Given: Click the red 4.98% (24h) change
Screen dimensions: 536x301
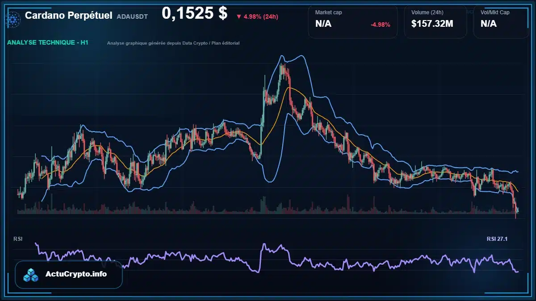Looking at the screenshot, I should tap(257, 16).
